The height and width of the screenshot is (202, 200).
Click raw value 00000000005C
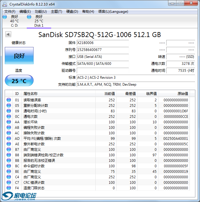[x=176, y=144]
